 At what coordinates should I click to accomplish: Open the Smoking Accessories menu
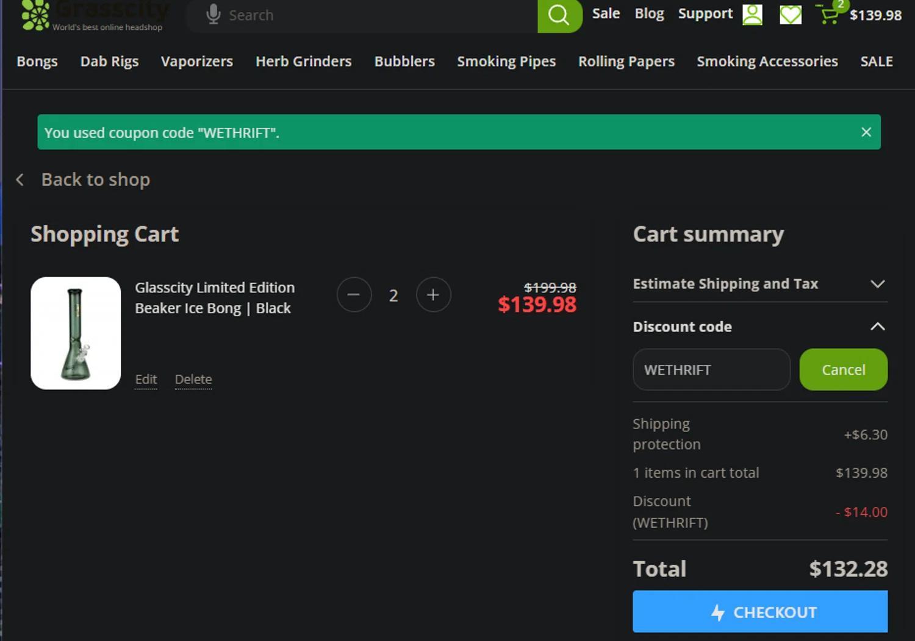[x=767, y=62]
